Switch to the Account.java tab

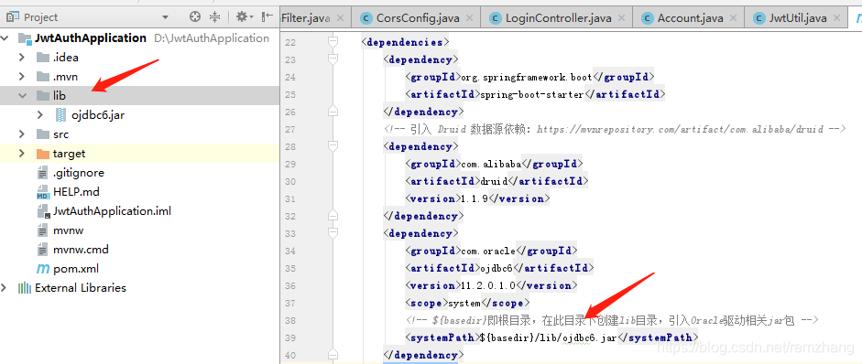[690, 18]
